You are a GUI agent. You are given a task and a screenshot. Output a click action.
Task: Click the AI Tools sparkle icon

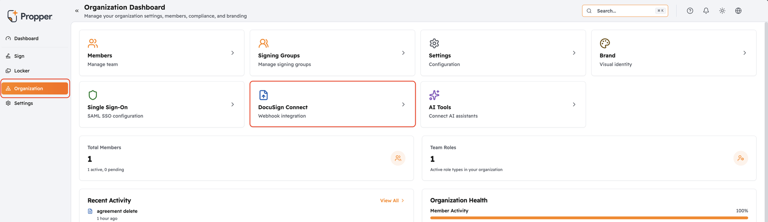pyautogui.click(x=434, y=95)
